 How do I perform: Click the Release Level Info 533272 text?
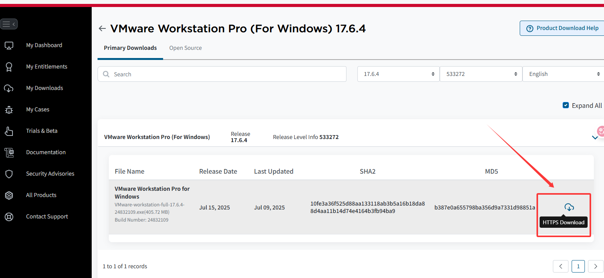pos(306,137)
